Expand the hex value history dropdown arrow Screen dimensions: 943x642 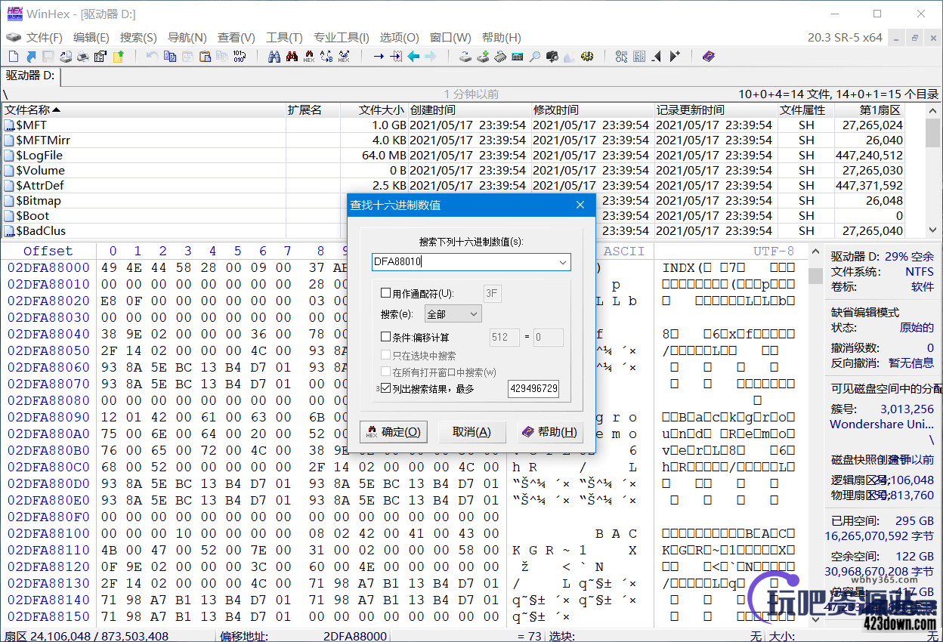[562, 262]
